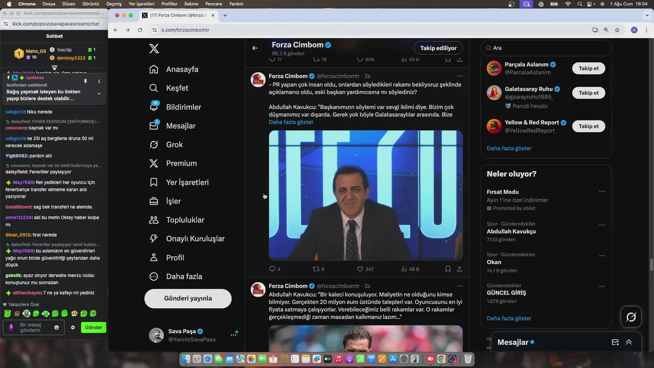The width and height of the screenshot is (654, 368).
Task: Compose new message in Mesajlar drawer
Action: pyautogui.click(x=615, y=342)
